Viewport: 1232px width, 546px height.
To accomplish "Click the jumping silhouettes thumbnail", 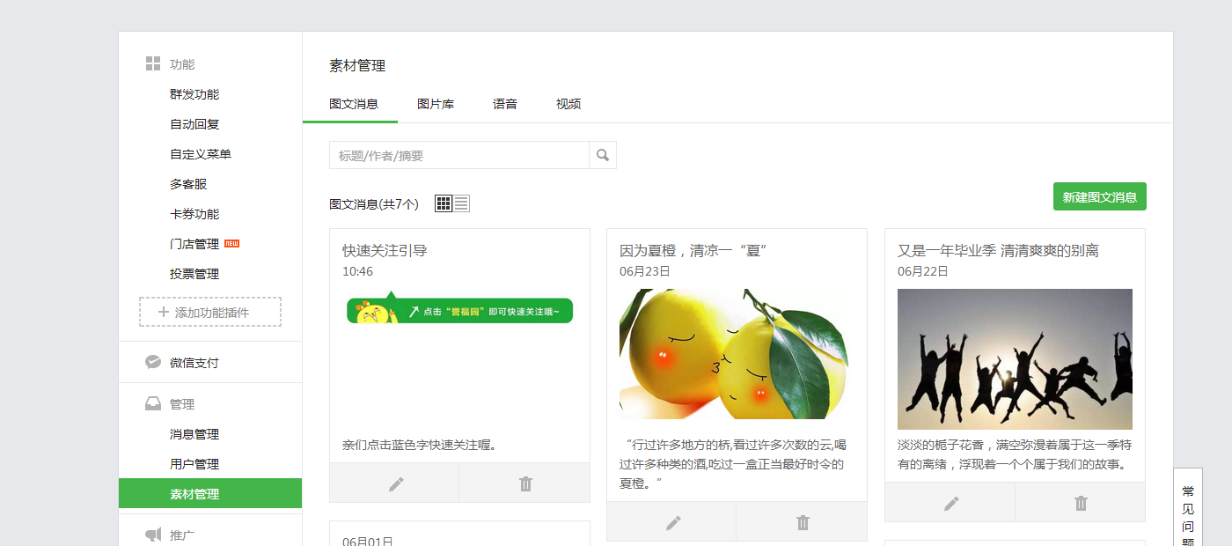I will pyautogui.click(x=1015, y=359).
